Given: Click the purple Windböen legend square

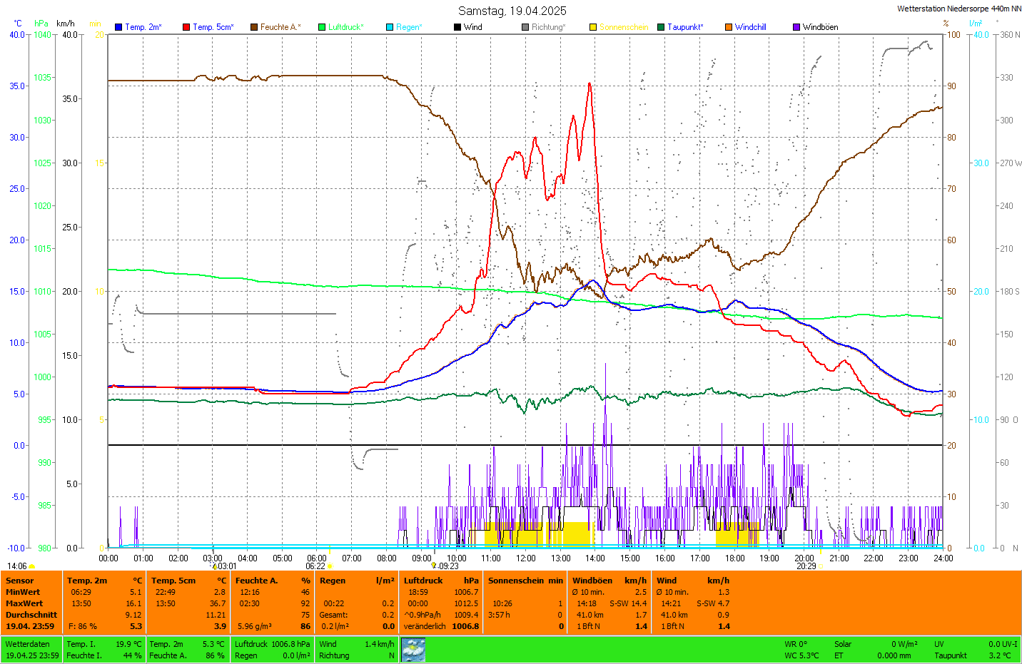Looking at the screenshot, I should [796, 27].
